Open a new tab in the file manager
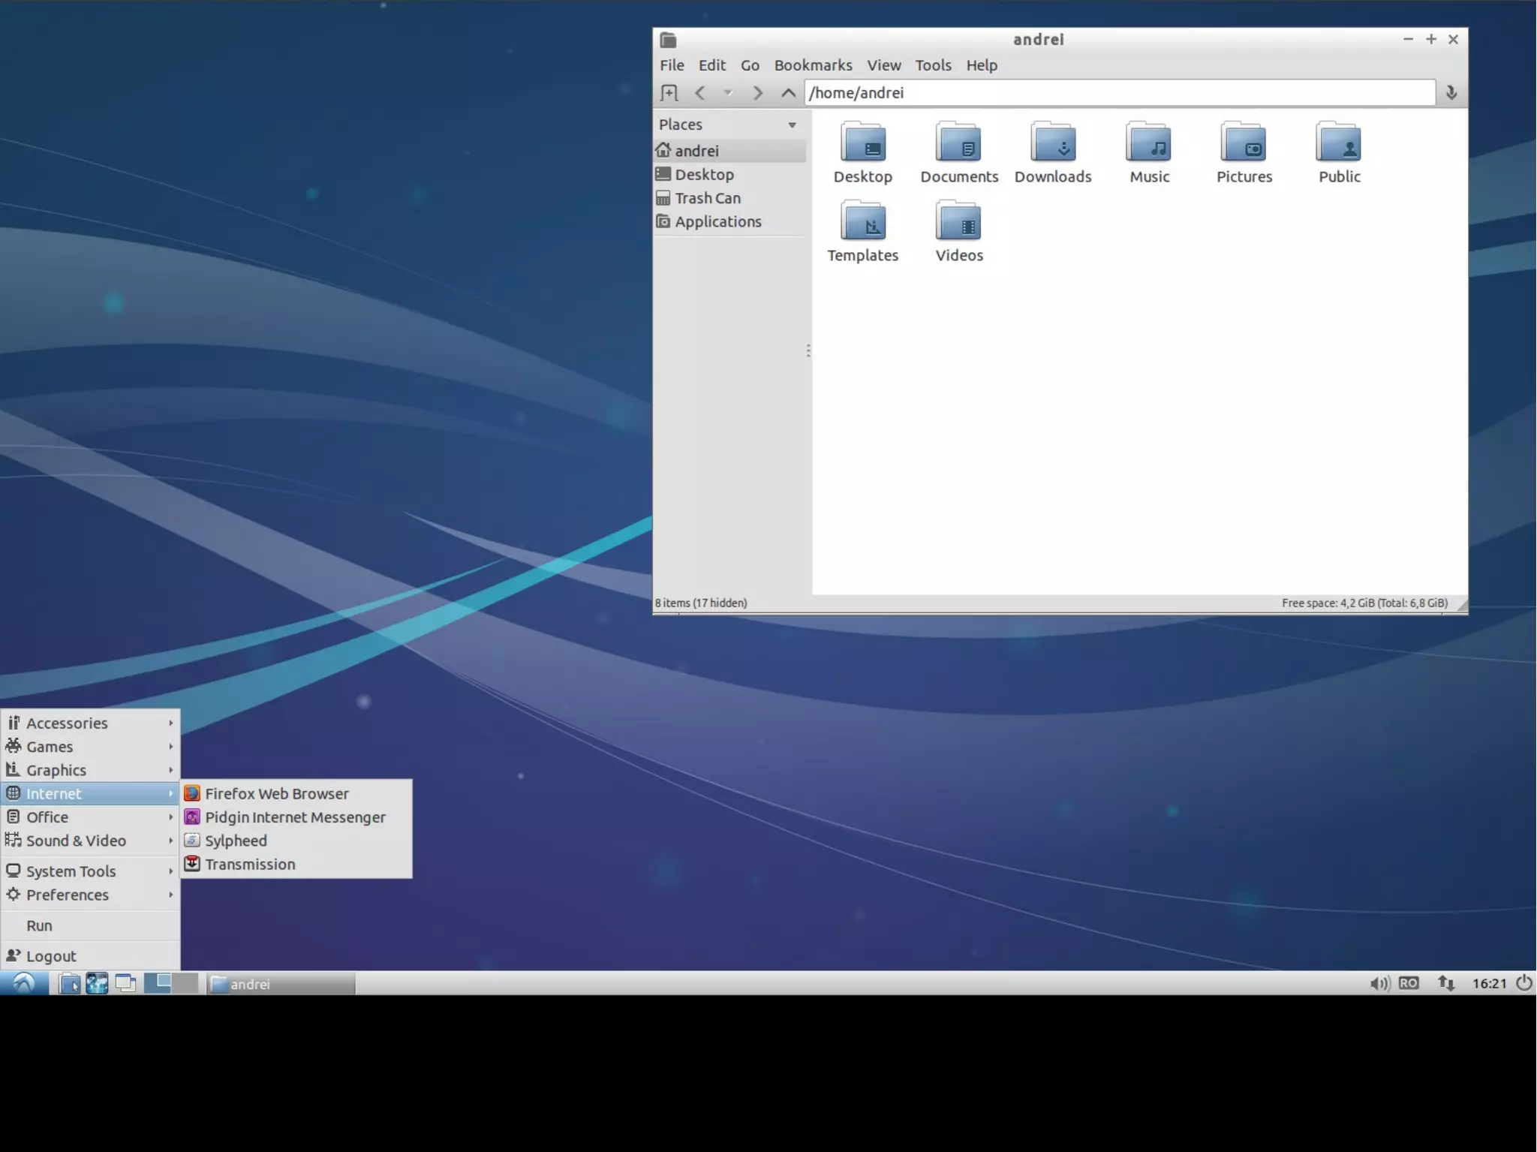 (x=669, y=92)
